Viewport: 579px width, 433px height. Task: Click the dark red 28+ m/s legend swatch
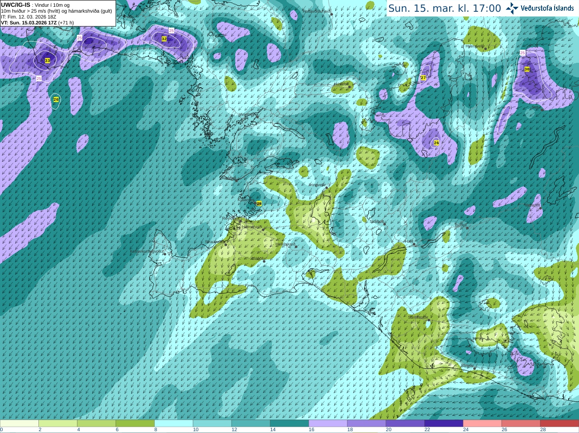tap(560, 424)
